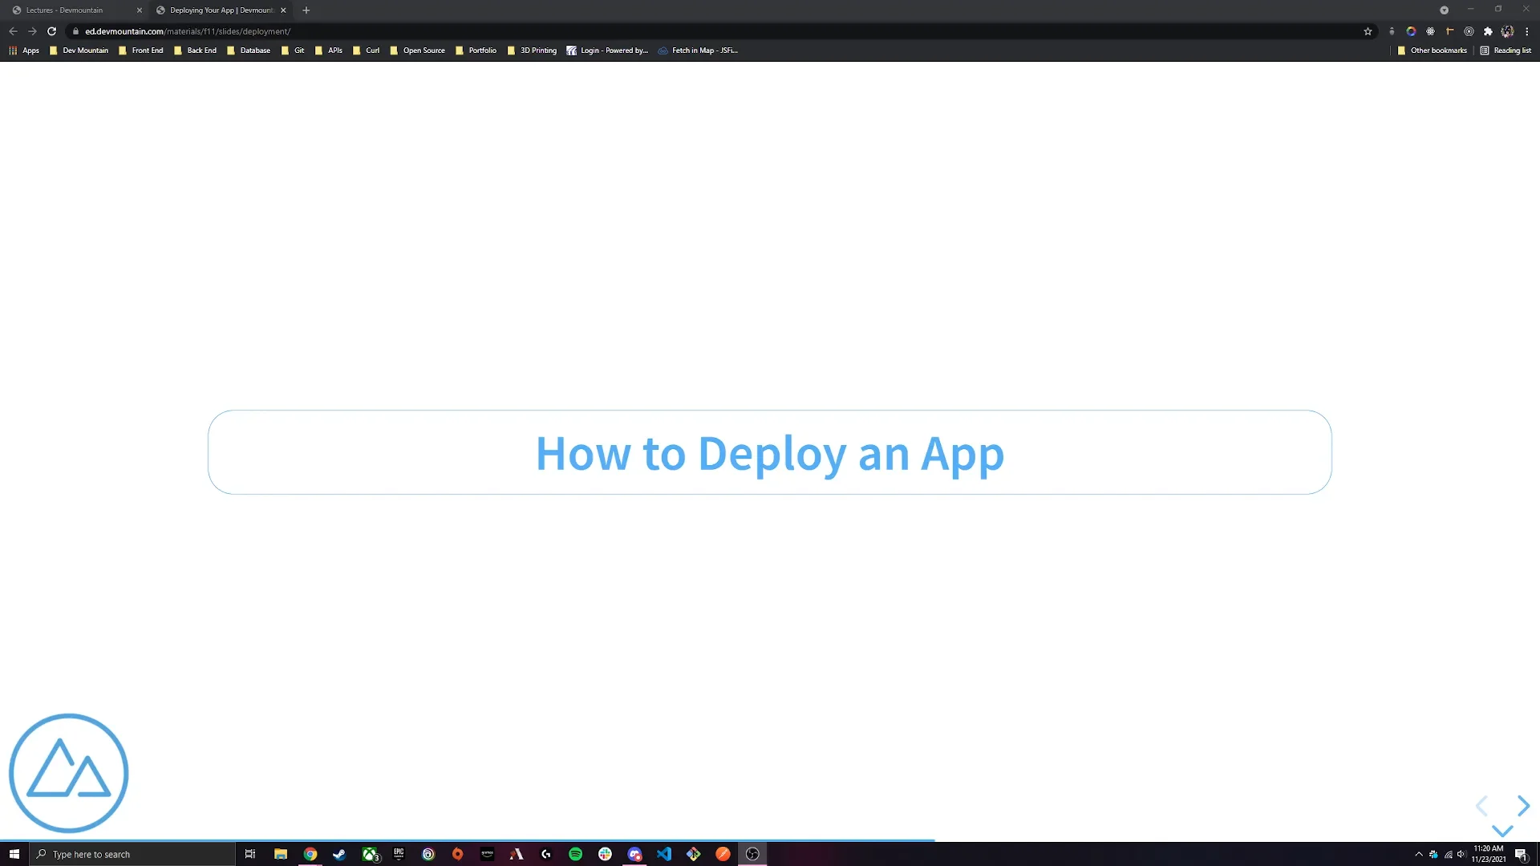Open the Windows Start menu
This screenshot has height=866, width=1540.
(14, 854)
